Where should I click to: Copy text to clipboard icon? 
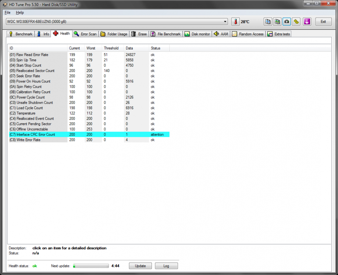[x=268, y=22]
